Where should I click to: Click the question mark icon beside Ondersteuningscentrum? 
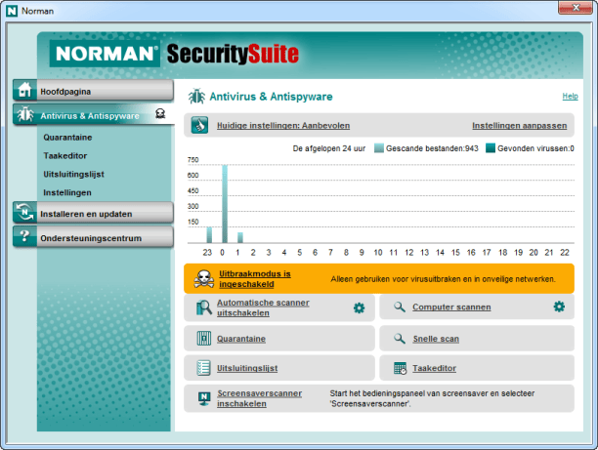pos(24,236)
